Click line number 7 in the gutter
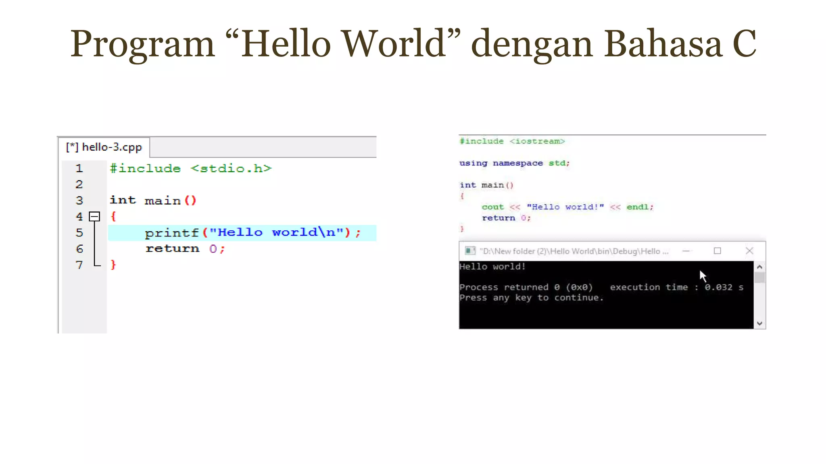Viewport: 826px width, 464px height. [79, 265]
